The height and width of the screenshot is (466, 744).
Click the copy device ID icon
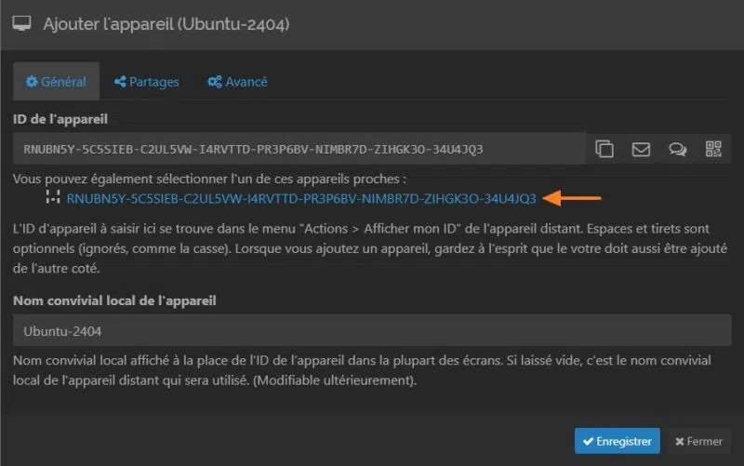(x=604, y=149)
